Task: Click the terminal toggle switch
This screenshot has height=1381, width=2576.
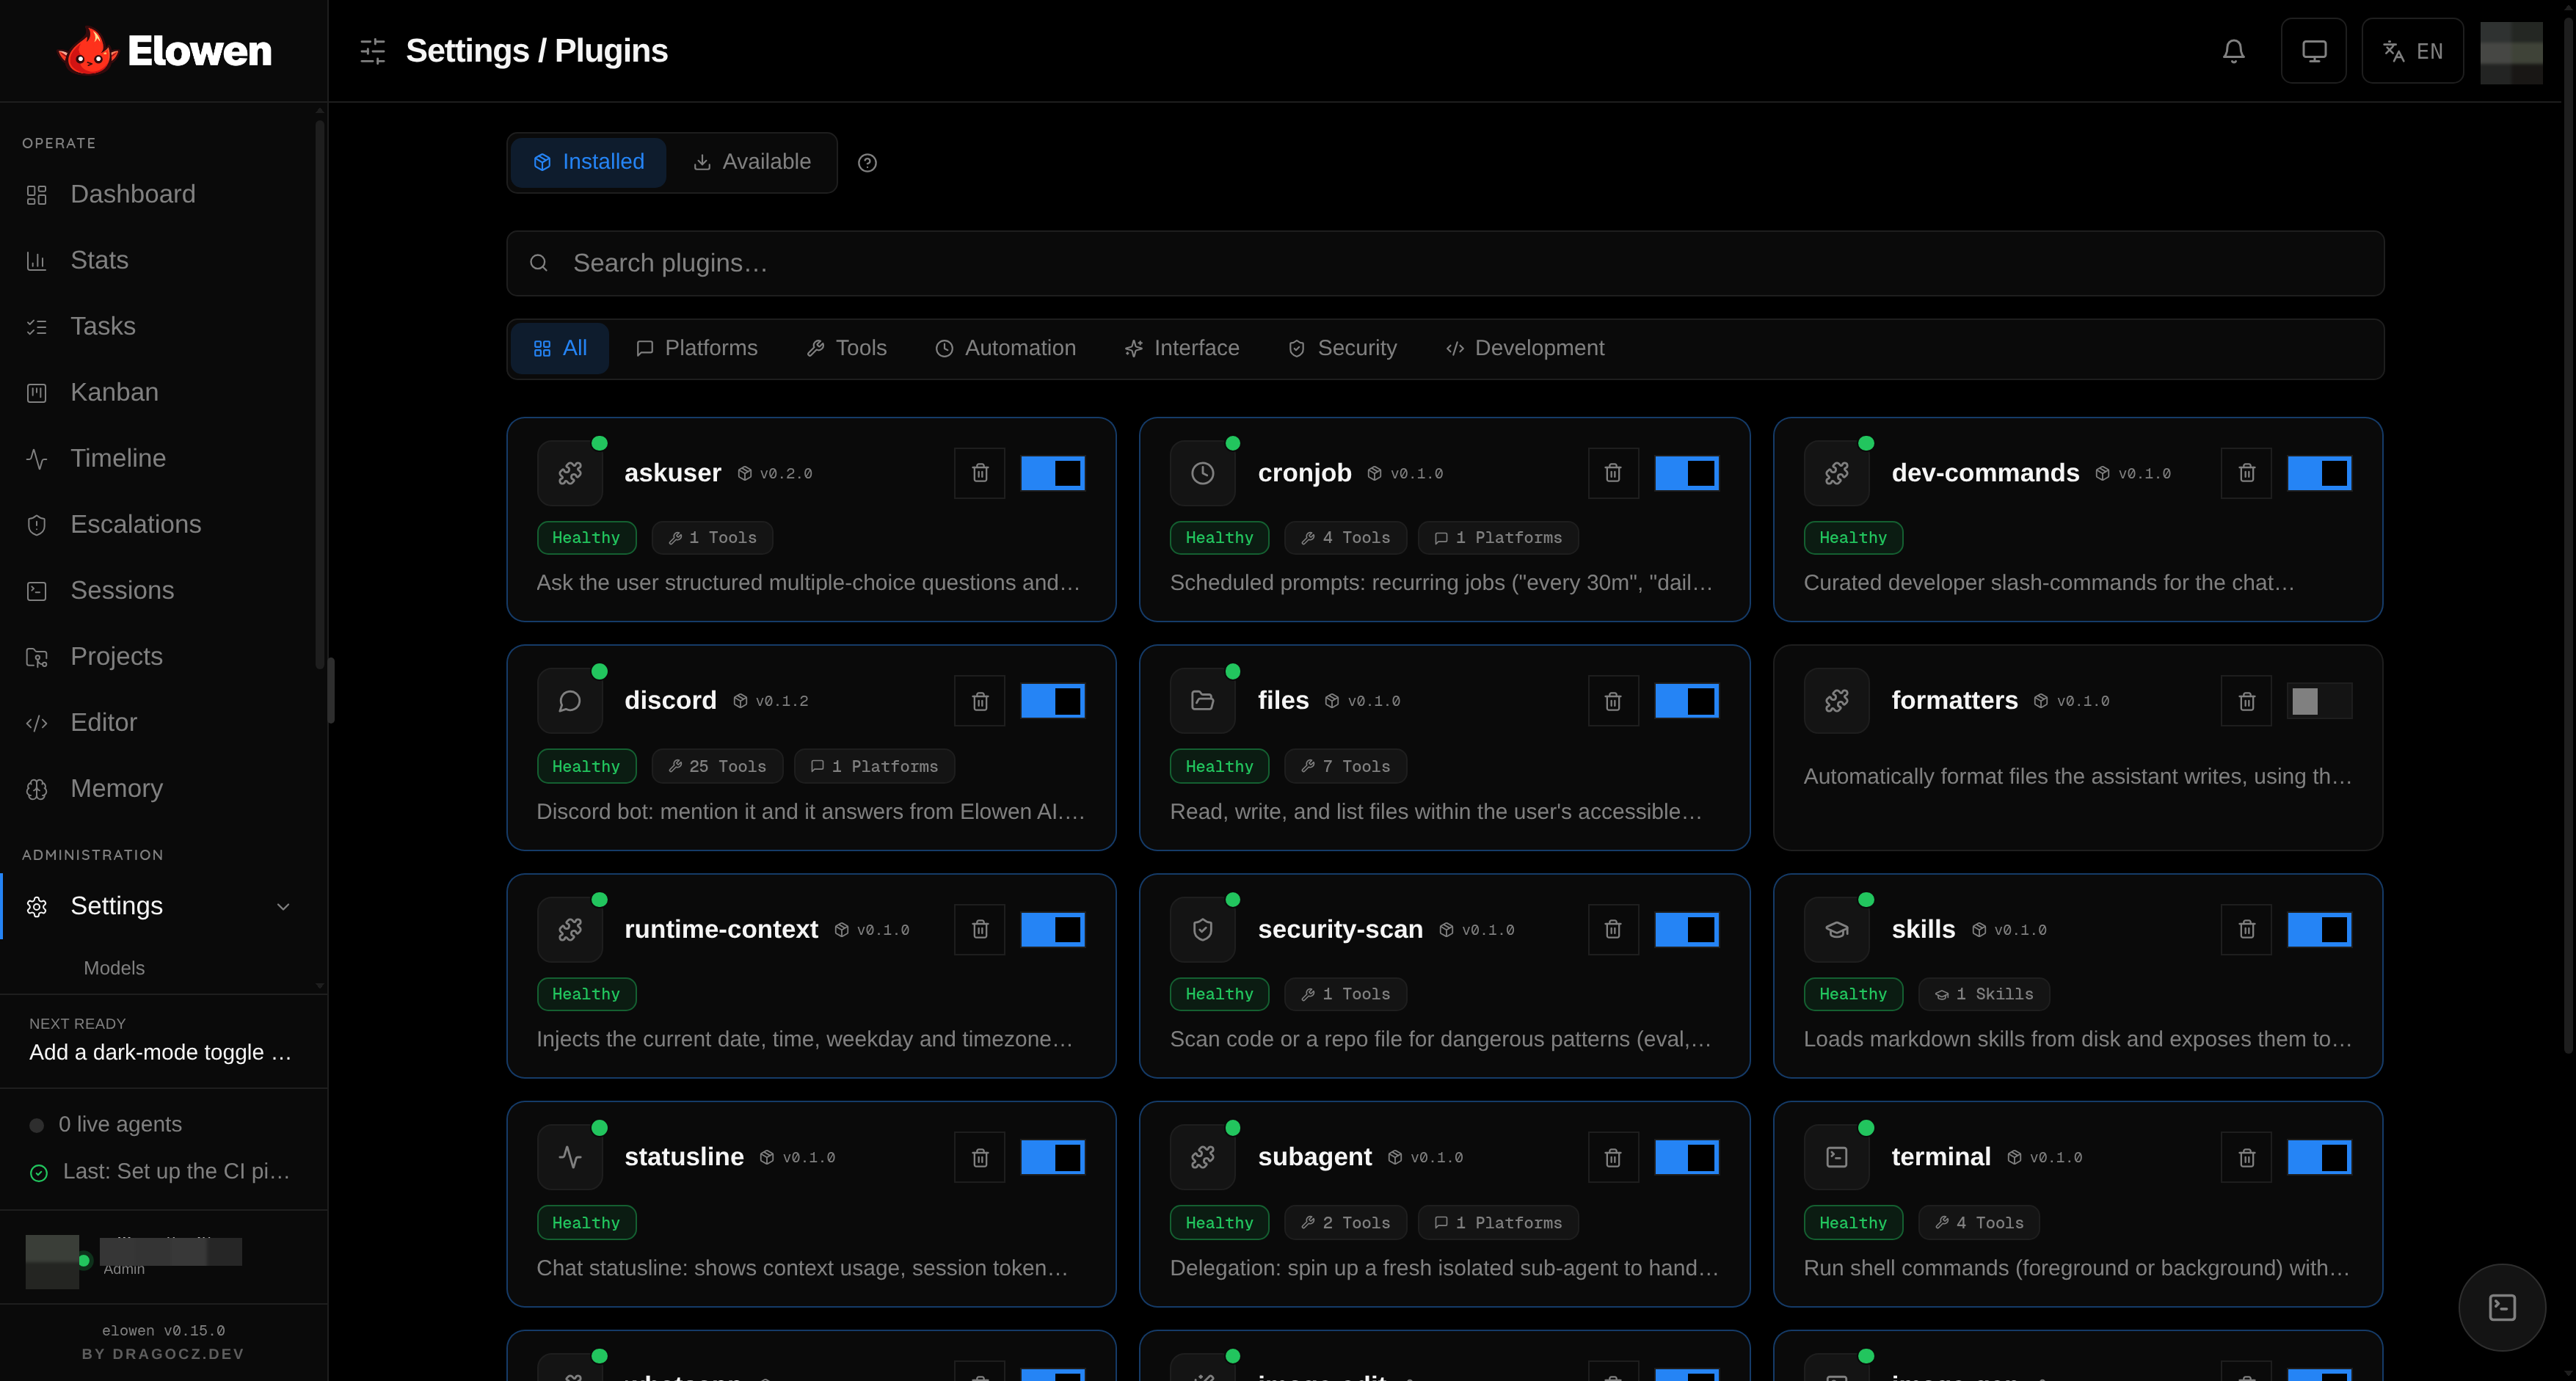Action: (2319, 1157)
